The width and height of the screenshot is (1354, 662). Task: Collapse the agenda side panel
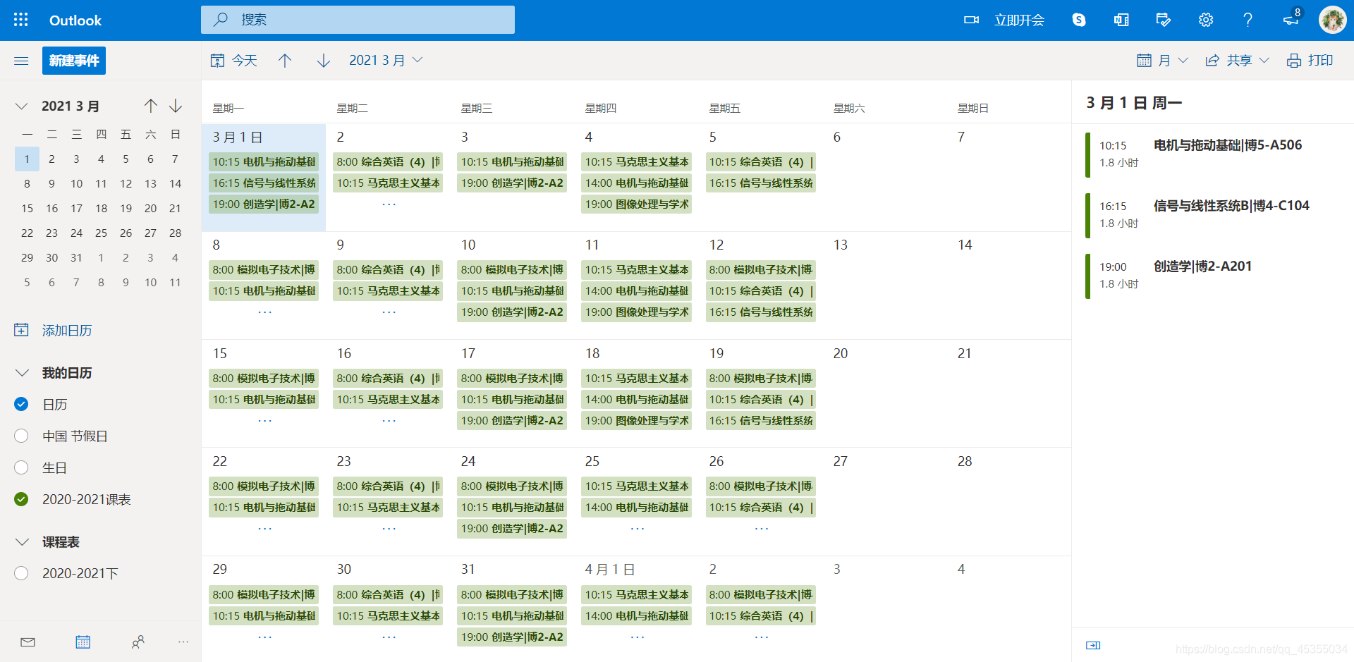click(1093, 645)
